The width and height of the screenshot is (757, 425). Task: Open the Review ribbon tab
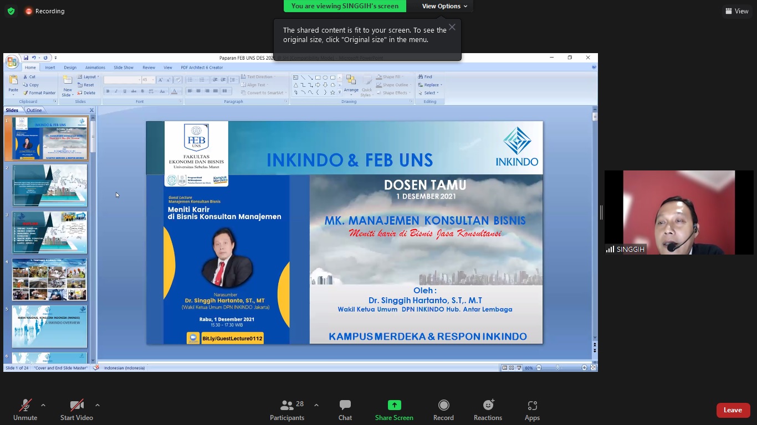(x=149, y=68)
